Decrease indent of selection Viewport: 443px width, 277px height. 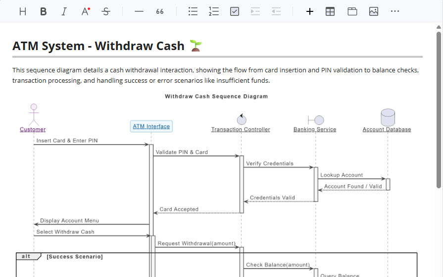276,11
